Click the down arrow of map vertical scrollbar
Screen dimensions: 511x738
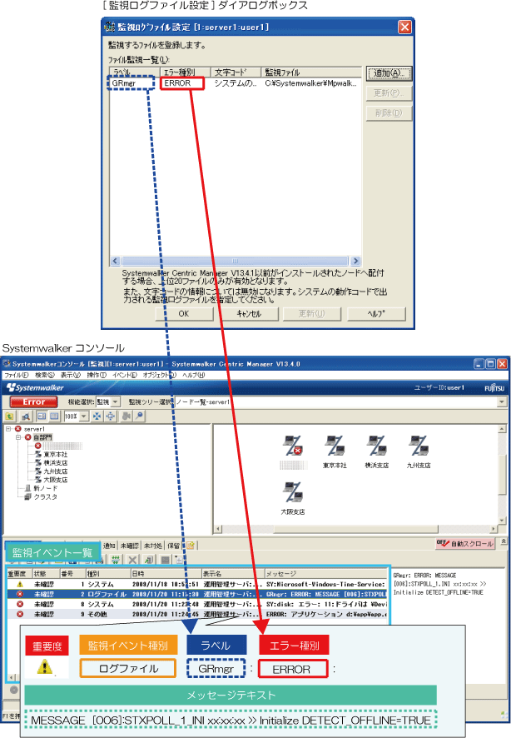click(x=502, y=520)
